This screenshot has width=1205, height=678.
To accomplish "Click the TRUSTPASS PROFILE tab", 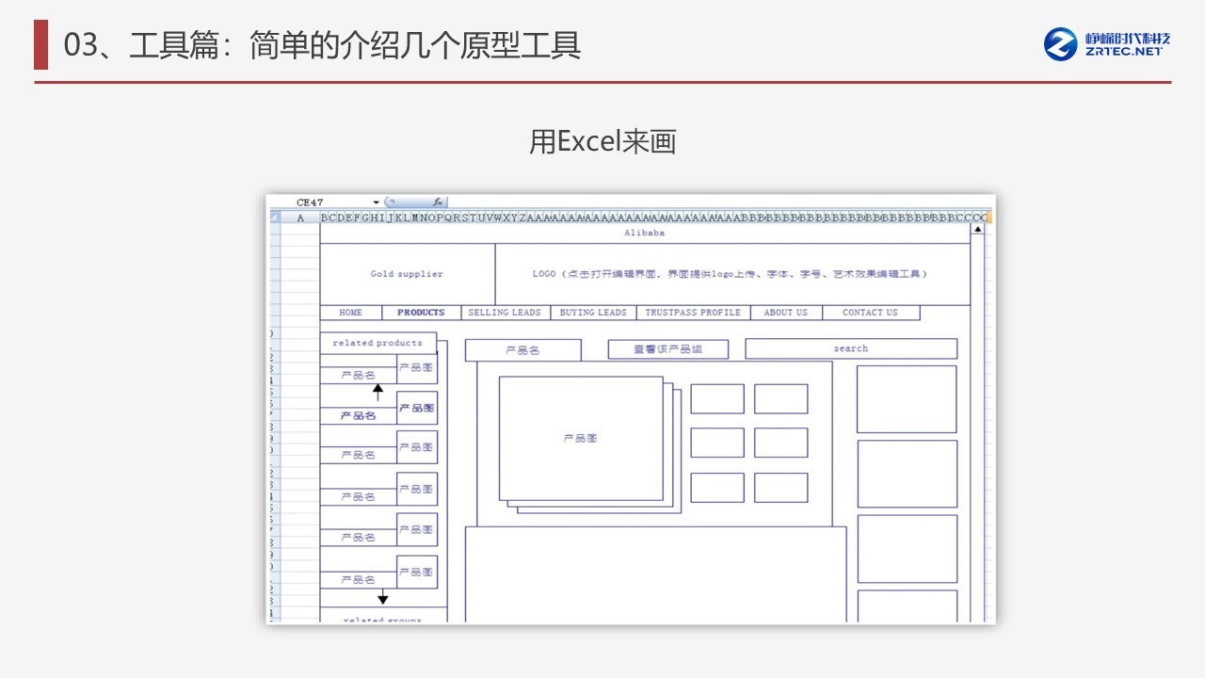I will pos(693,313).
